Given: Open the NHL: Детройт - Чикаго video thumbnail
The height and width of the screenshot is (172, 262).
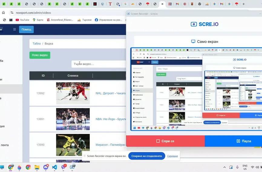Looking at the screenshot, I should (73, 93).
